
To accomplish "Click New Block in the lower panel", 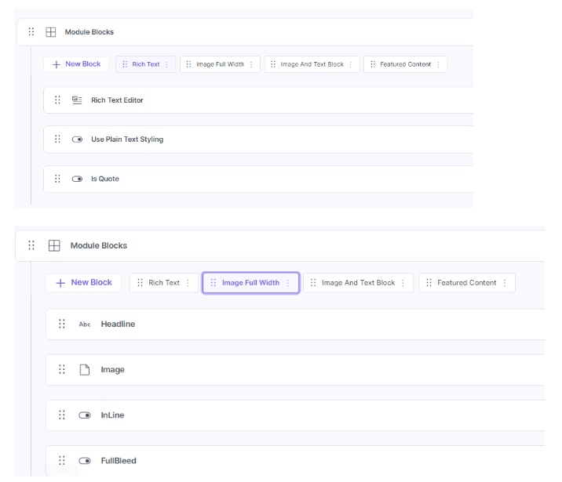I will coord(83,283).
